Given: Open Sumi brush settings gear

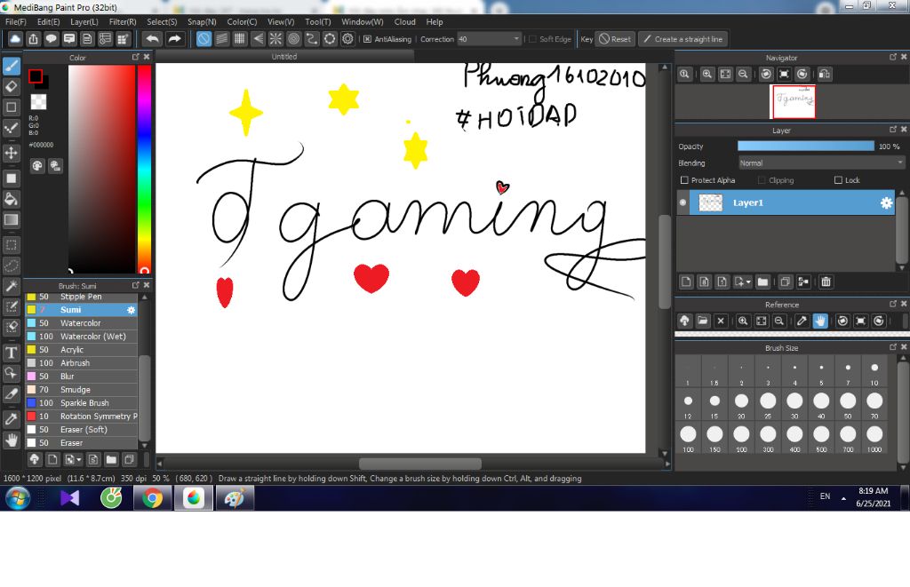Looking at the screenshot, I should [x=132, y=310].
